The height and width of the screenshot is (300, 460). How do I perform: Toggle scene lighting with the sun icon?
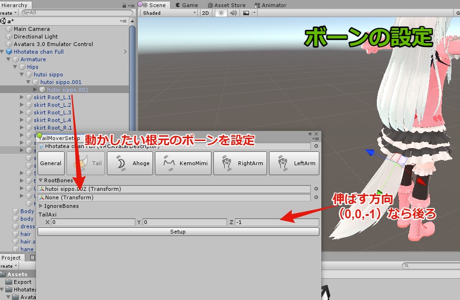point(221,13)
